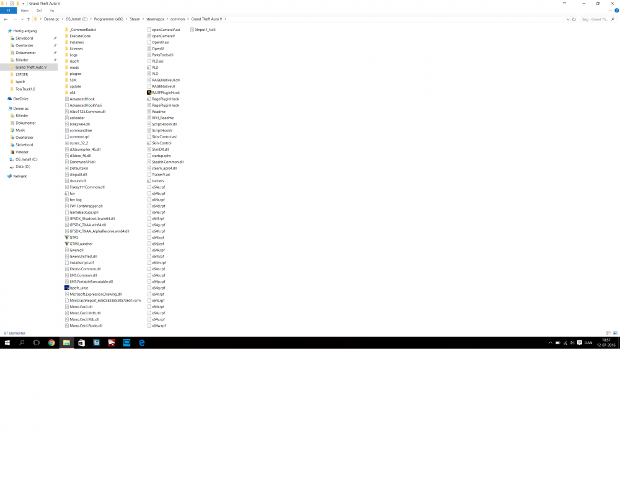Go to Programmer (x86) in the breadcrumb
This screenshot has height=496, width=620.
coord(108,19)
